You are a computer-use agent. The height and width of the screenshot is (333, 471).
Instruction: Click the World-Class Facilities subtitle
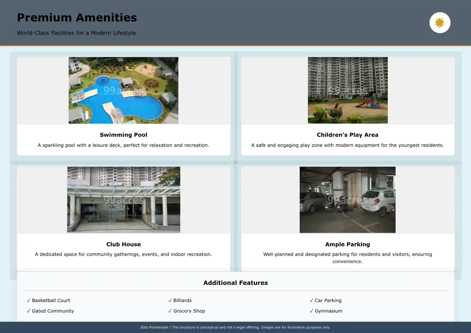[x=76, y=33]
